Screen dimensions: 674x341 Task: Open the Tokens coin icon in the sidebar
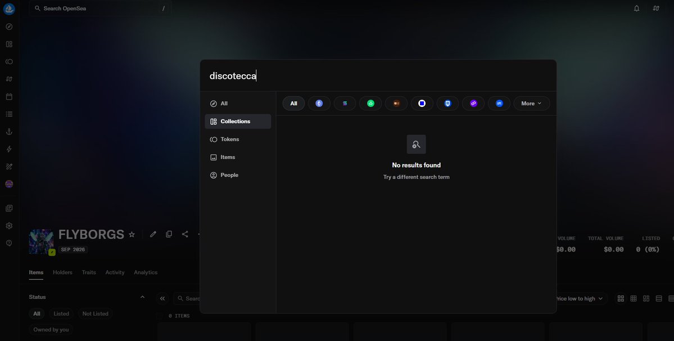(9, 62)
